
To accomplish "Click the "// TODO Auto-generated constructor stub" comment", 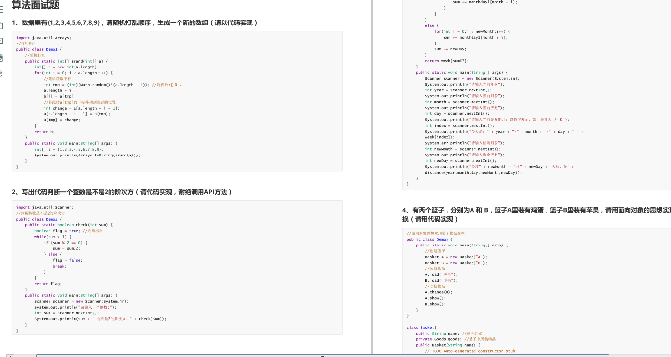I will click(x=470, y=351).
